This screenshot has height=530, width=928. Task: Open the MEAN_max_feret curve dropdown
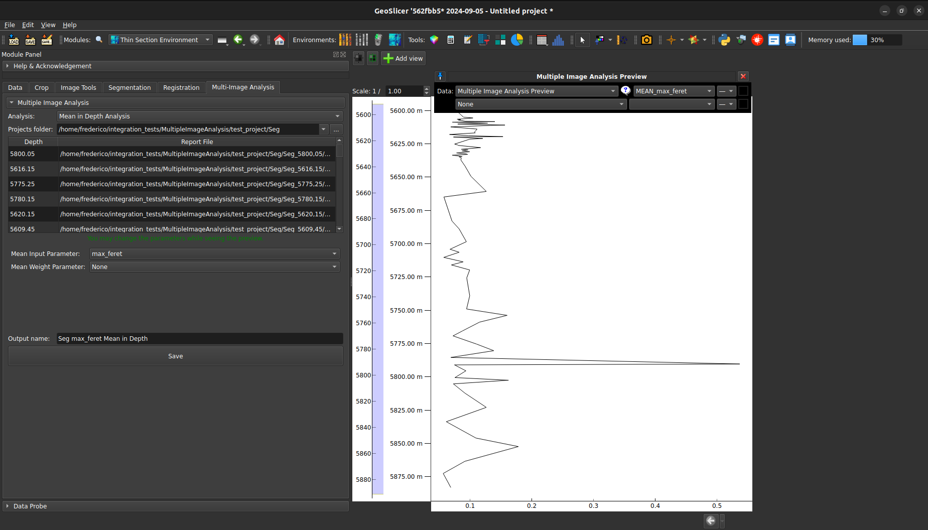pyautogui.click(x=674, y=91)
